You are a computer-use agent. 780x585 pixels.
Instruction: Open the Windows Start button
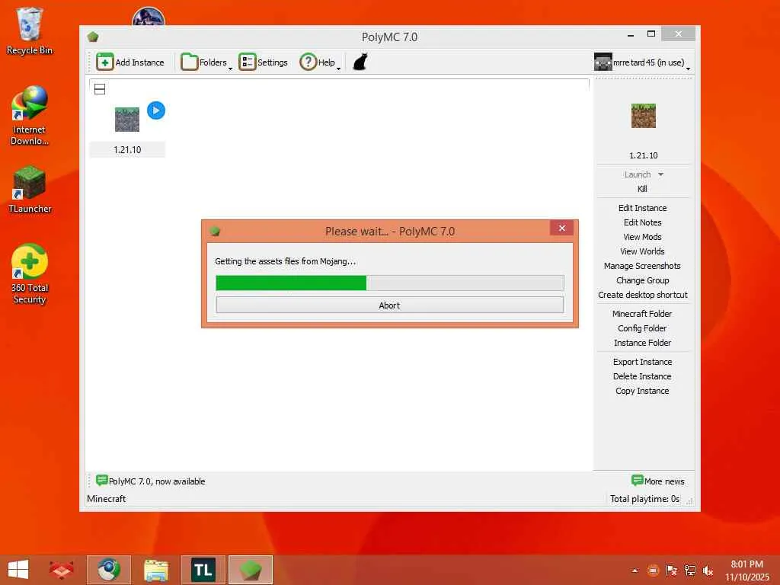pyautogui.click(x=18, y=570)
